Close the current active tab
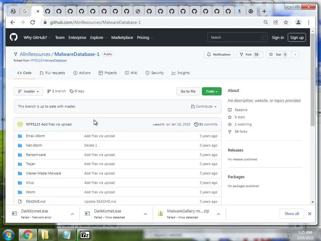321x241 pixels. coord(38,11)
